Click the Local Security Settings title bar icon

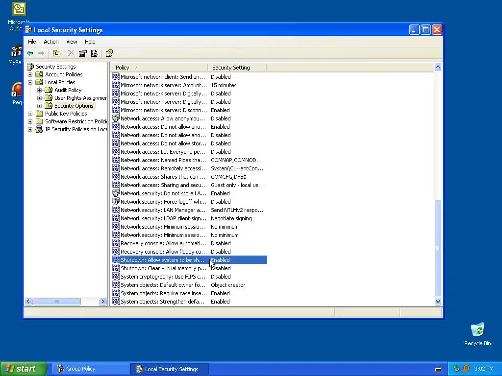(28, 30)
